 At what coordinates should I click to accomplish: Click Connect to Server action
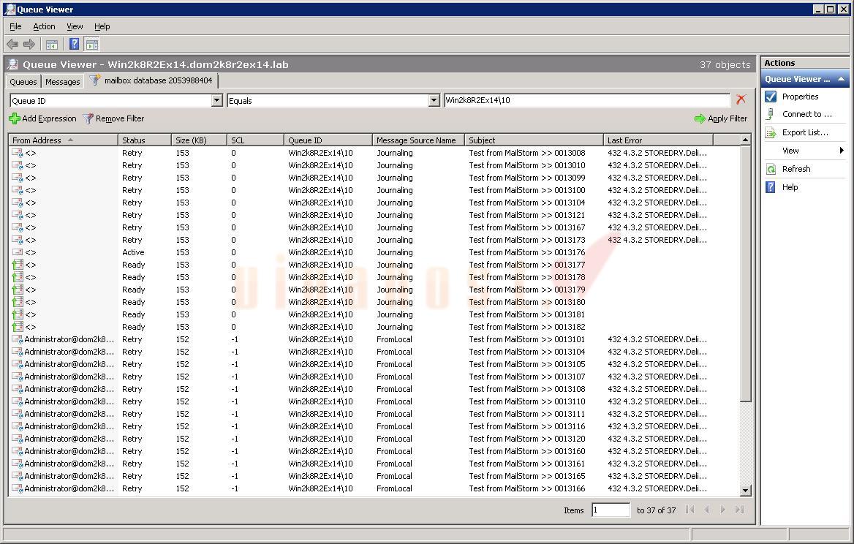pos(807,114)
